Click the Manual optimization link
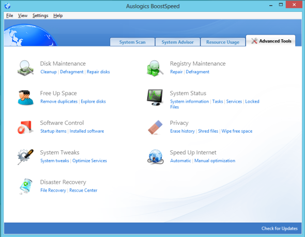The height and width of the screenshot is (237, 305). pyautogui.click(x=215, y=161)
